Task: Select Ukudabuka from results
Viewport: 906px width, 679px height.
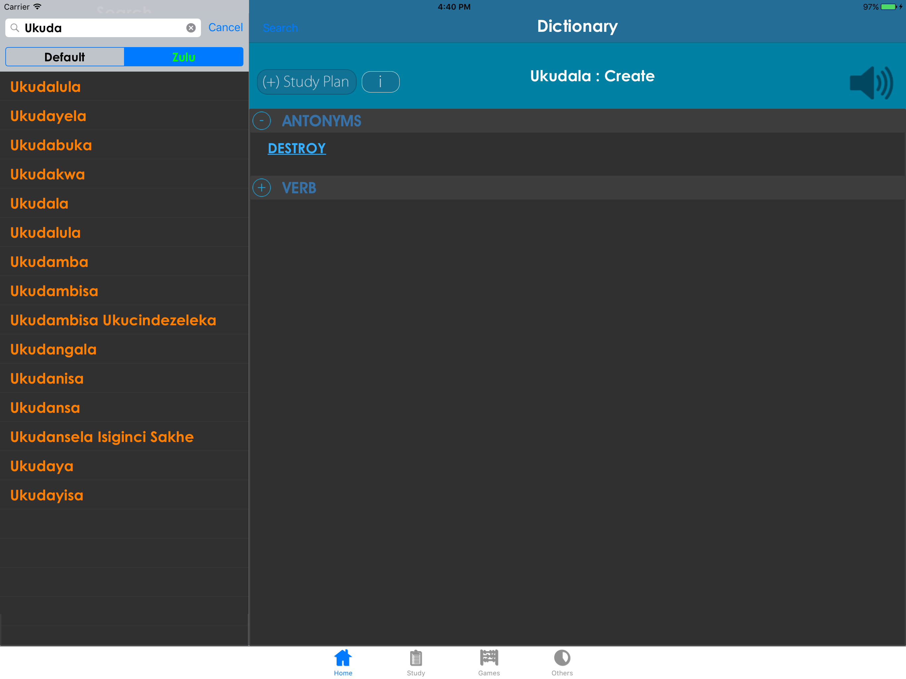Action: pyautogui.click(x=124, y=145)
